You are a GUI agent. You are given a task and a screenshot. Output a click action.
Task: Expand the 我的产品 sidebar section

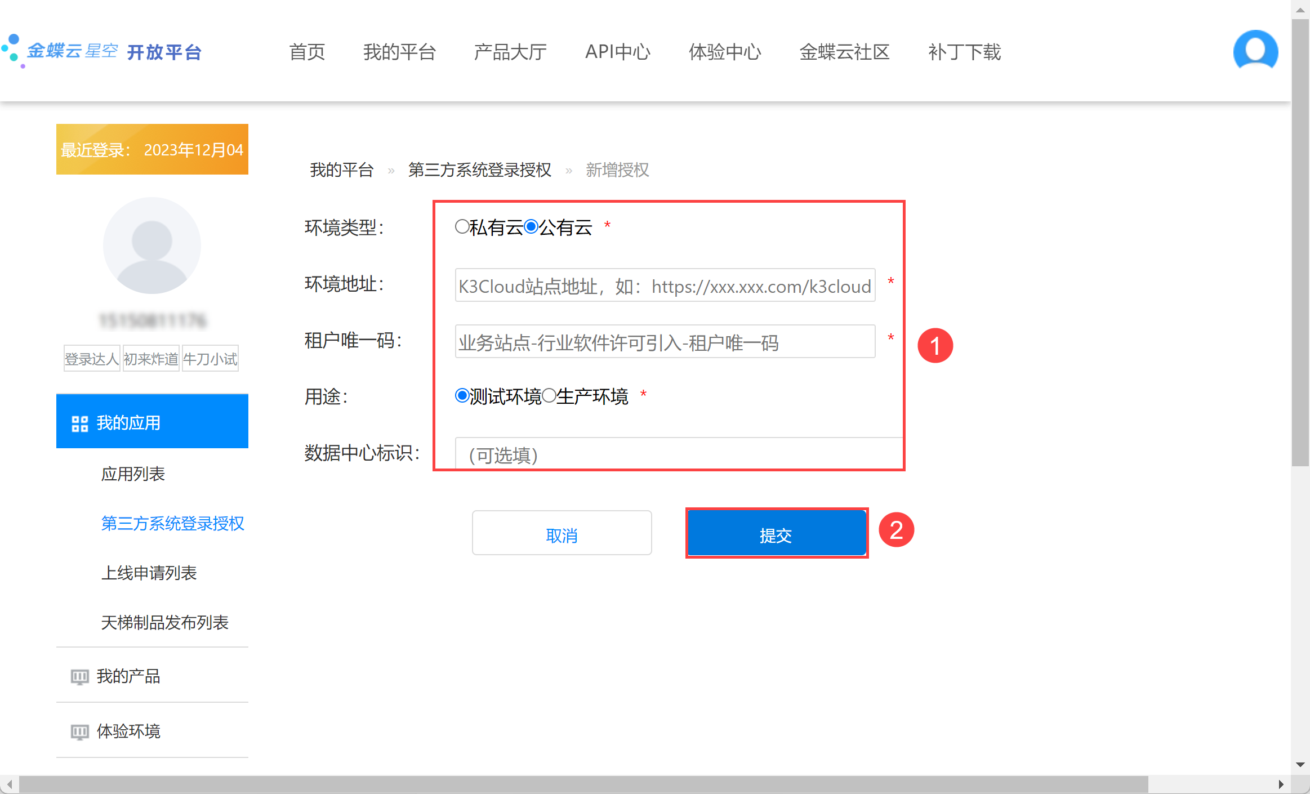pos(128,676)
